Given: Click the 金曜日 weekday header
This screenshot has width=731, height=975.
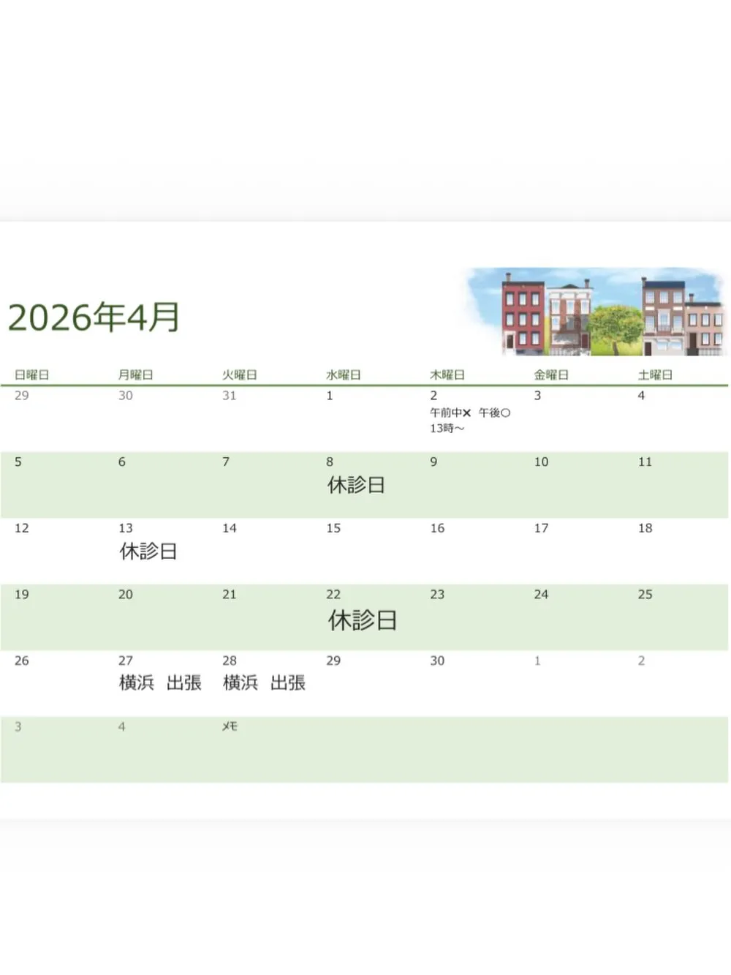Looking at the screenshot, I should pos(551,374).
